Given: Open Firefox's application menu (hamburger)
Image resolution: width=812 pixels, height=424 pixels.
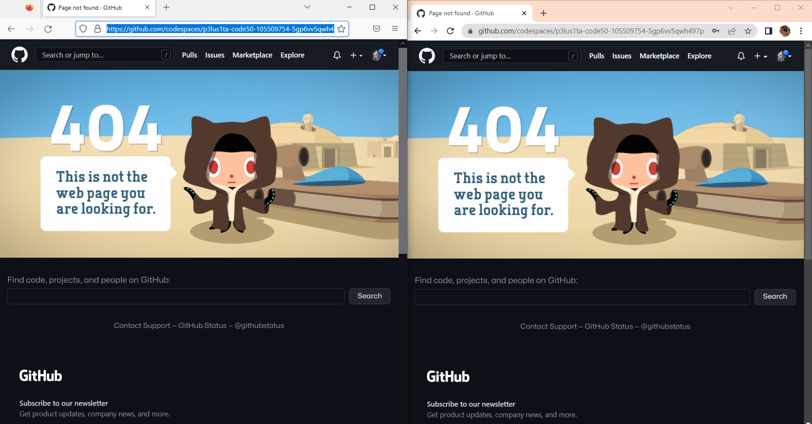Looking at the screenshot, I should click(395, 28).
